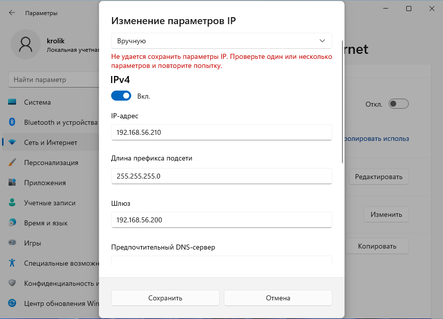This screenshot has height=319, width=443.
Task: Click the Предпочтительный DNS-сервер field
Action: tap(221, 260)
